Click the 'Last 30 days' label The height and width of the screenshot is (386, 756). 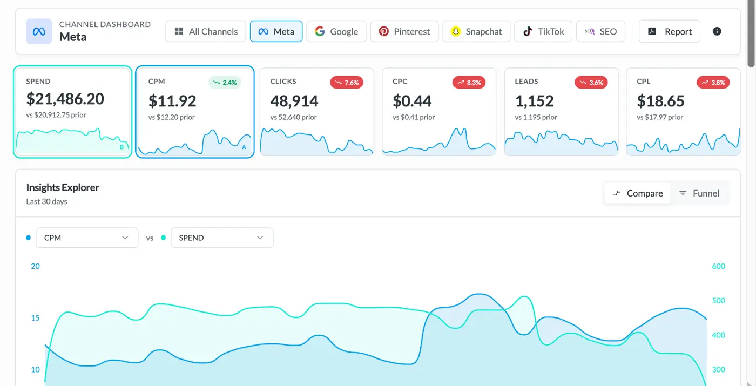click(47, 201)
